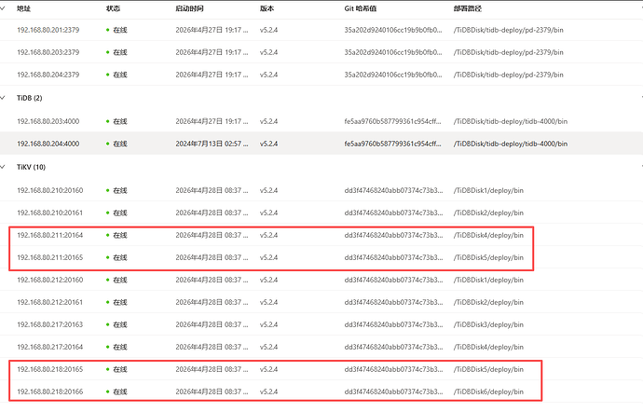Click the 部署路径 column header
Image resolution: width=643 pixels, height=412 pixels.
tap(467, 8)
